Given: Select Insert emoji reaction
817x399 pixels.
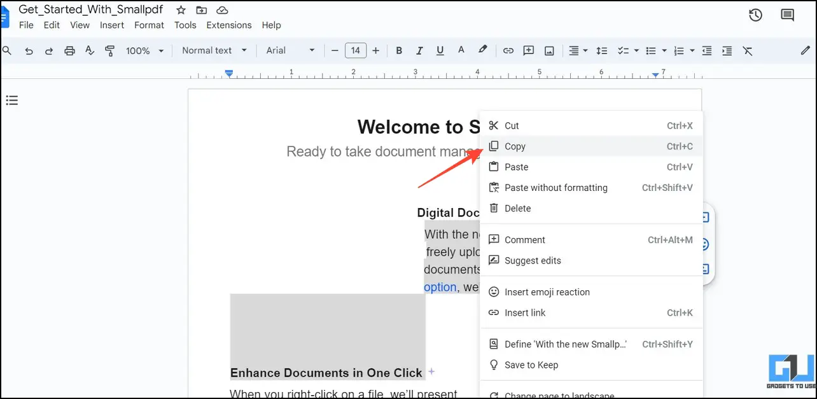Looking at the screenshot, I should [591, 292].
